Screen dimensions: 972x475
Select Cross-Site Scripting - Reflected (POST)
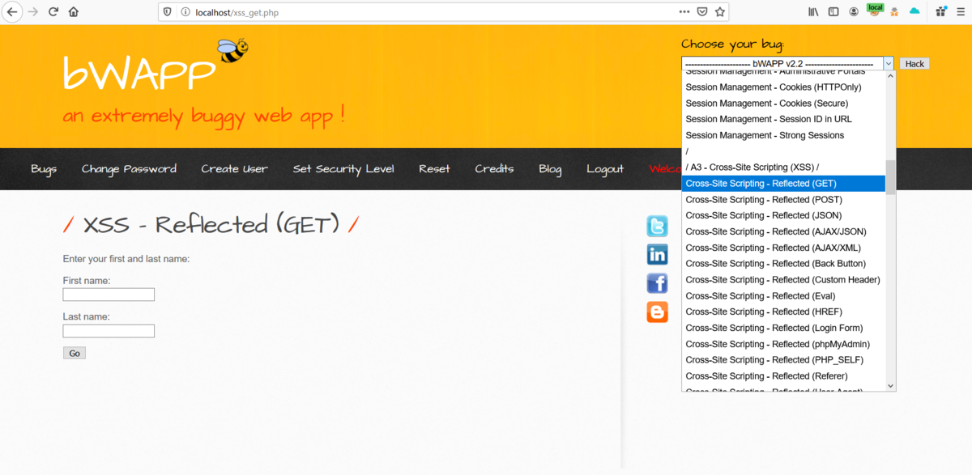coord(783,200)
